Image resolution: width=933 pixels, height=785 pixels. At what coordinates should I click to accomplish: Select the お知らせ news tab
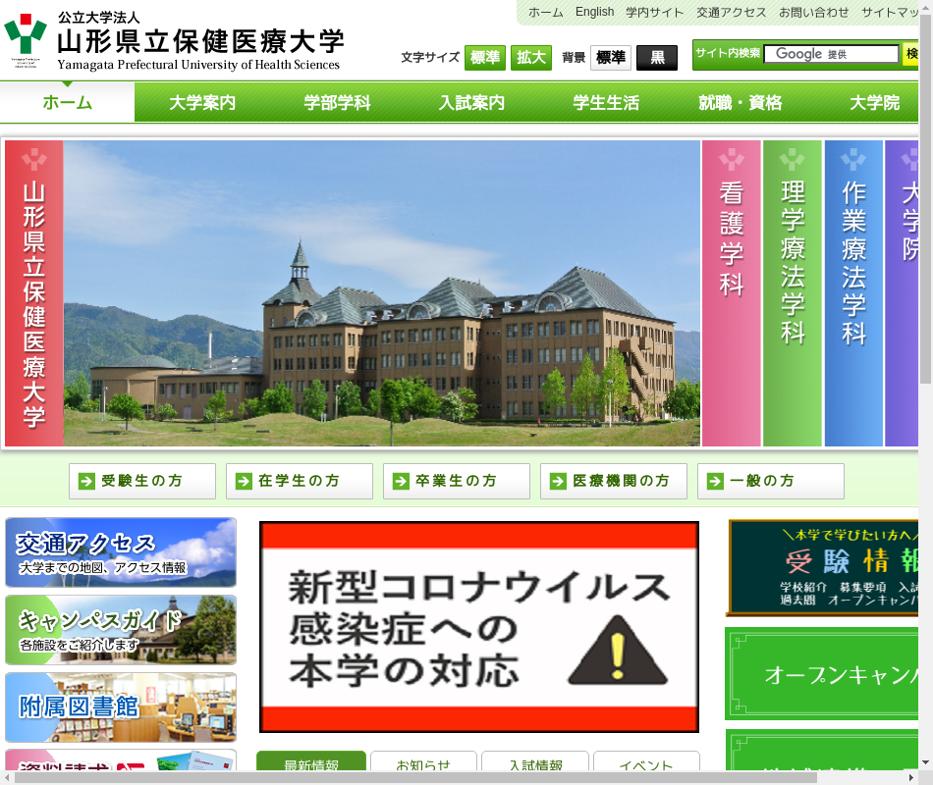[x=423, y=766]
